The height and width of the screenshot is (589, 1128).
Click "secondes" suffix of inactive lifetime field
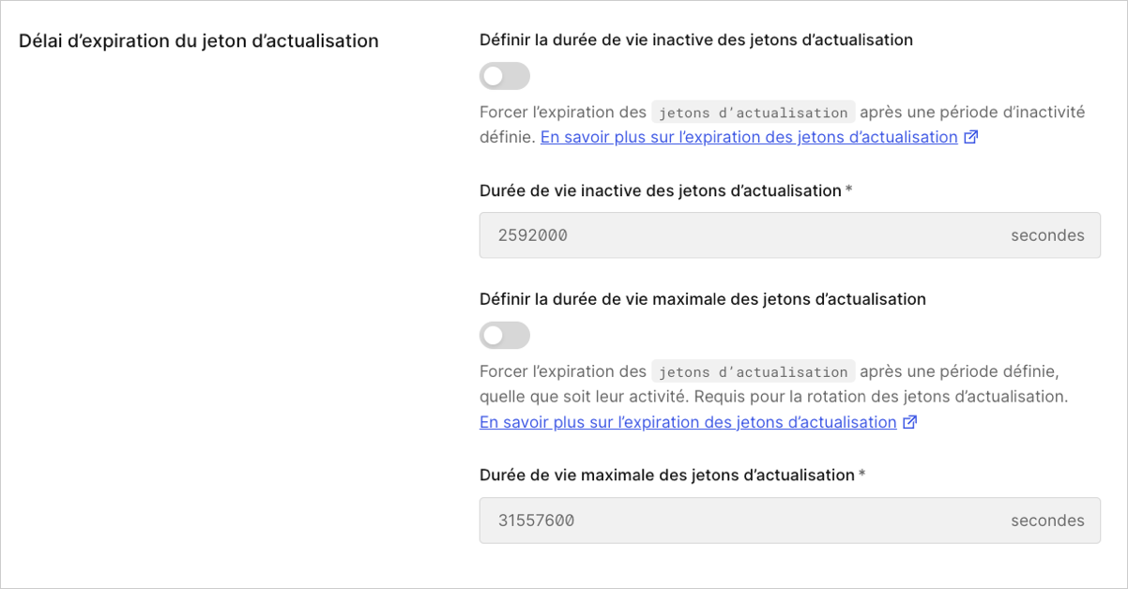[x=1047, y=235]
